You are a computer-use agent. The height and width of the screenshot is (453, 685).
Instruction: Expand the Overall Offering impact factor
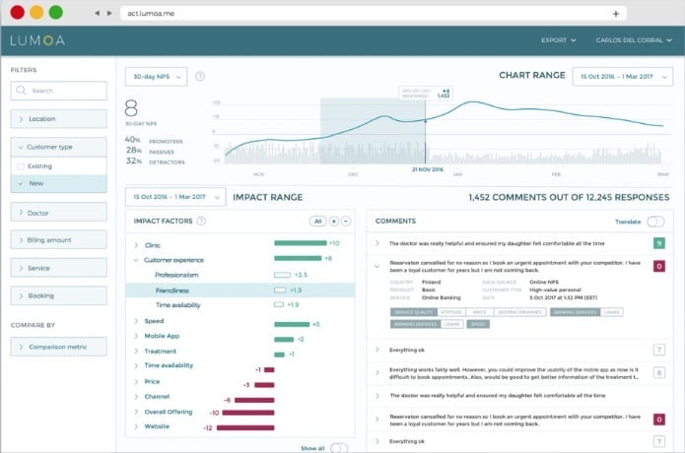pyautogui.click(x=136, y=412)
